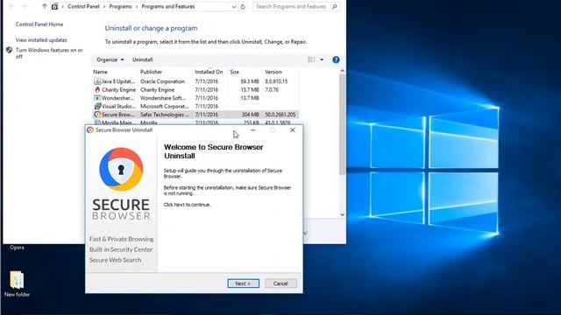The height and width of the screenshot is (315, 561).
Task: Minimize the Secure Browser Uninstall dialog
Action: [x=253, y=130]
